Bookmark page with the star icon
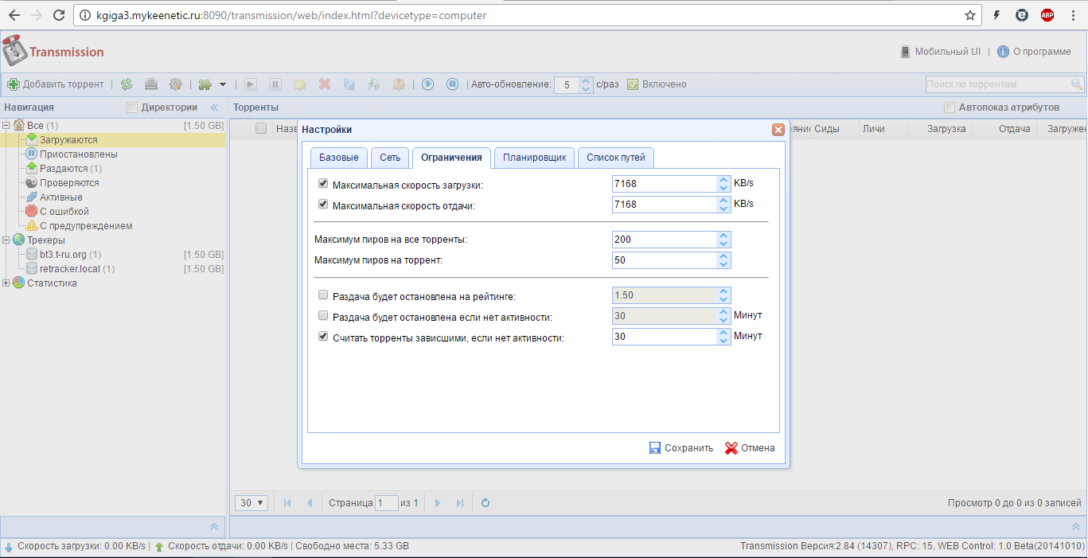Screen dimensions: 1088x558 click(x=970, y=15)
